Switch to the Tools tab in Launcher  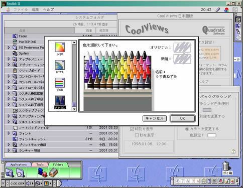(x=40, y=164)
